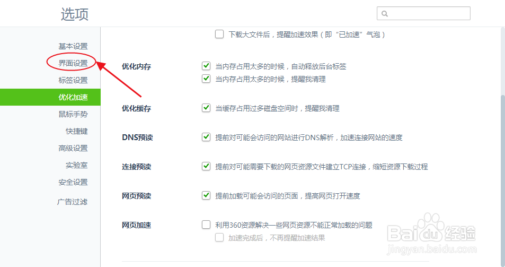Viewport: 505px width, 267px height.
Task: Uncheck 当内存占用太多的时候，提醒我清理
Action: point(206,79)
